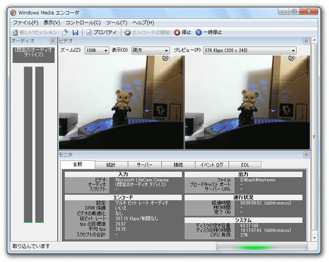Close the Video (ビデオ) panel
This screenshot has height=262, width=329.
(x=306, y=41)
